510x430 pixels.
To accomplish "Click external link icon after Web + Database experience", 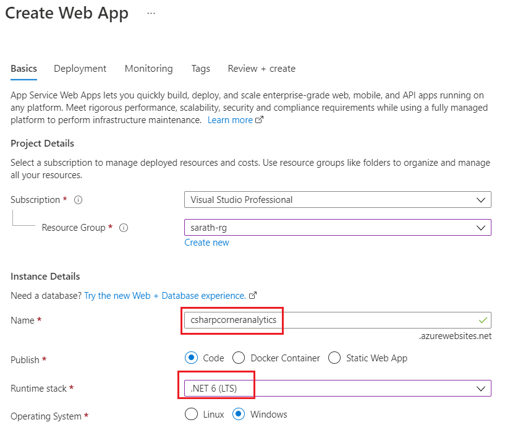I will pos(253,296).
